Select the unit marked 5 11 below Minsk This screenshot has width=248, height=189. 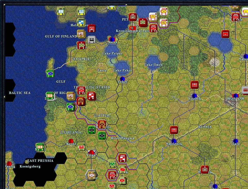(x=122, y=181)
